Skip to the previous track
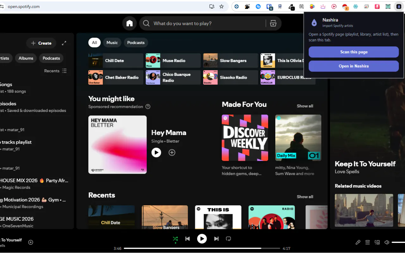The height and width of the screenshot is (253, 405). pos(188,239)
